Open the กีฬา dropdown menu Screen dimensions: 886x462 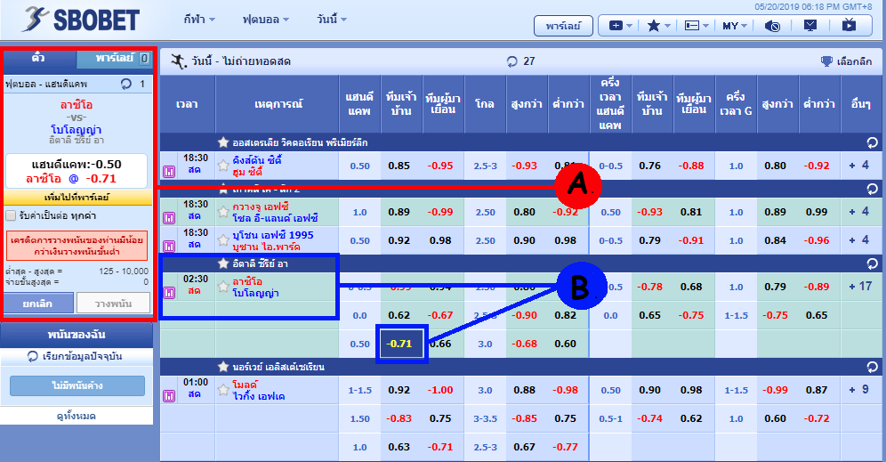click(x=199, y=20)
